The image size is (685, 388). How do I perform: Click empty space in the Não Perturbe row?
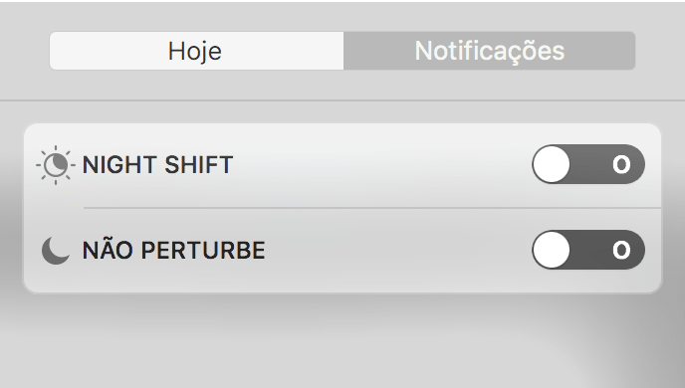coord(397,251)
